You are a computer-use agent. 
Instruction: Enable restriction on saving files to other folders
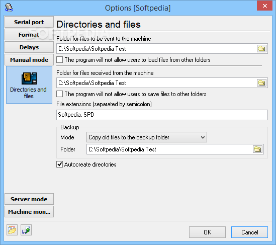[59, 94]
